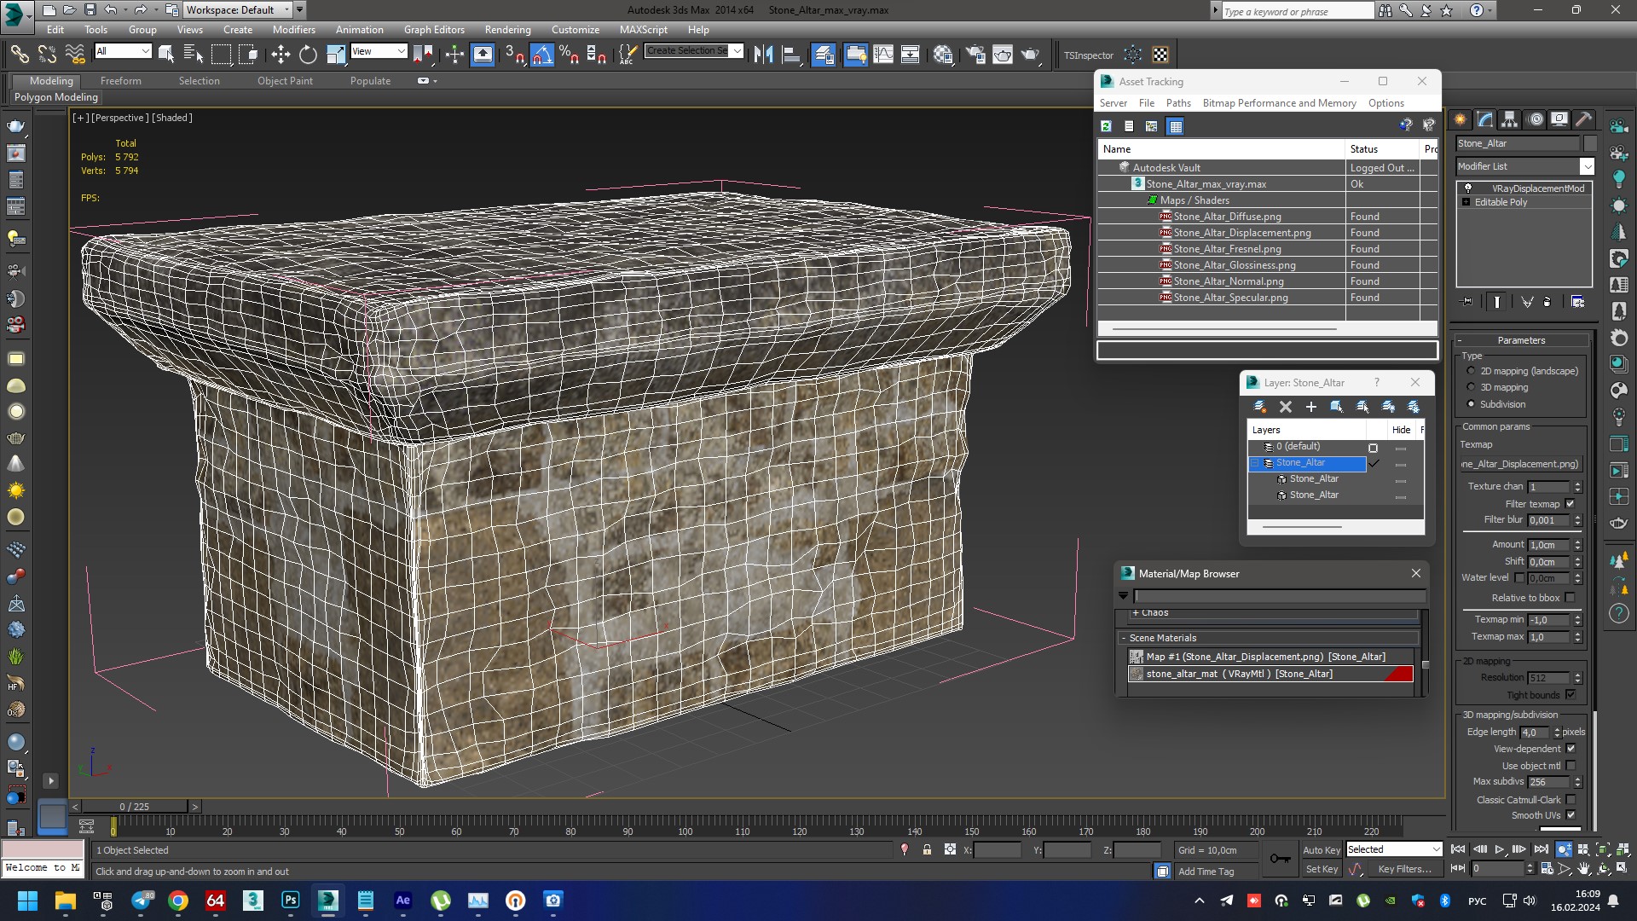Open Key Filters dialog

(1404, 869)
